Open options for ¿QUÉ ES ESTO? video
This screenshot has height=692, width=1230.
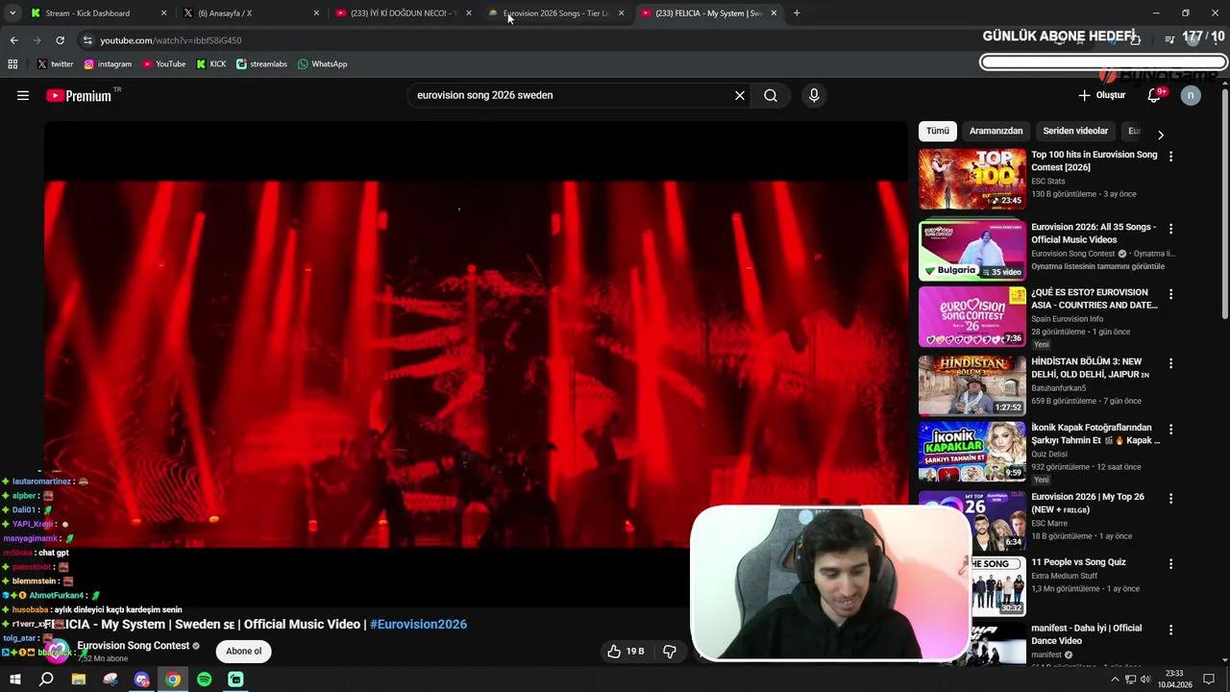click(1170, 294)
